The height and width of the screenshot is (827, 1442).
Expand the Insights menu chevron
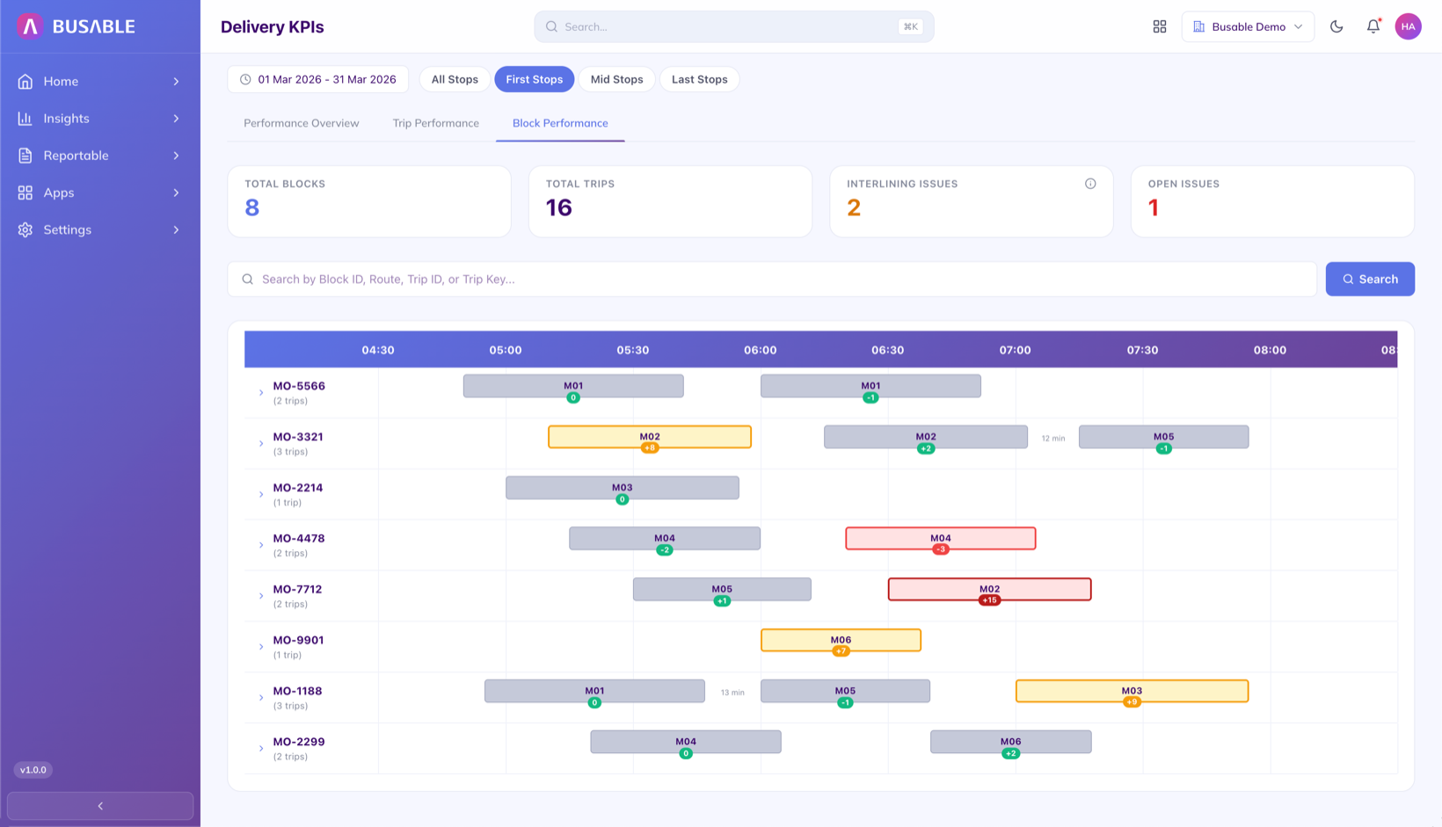[x=176, y=118]
